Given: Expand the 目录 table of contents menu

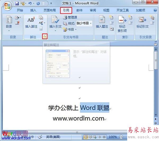Looking at the screenshot, I should point(9,23).
